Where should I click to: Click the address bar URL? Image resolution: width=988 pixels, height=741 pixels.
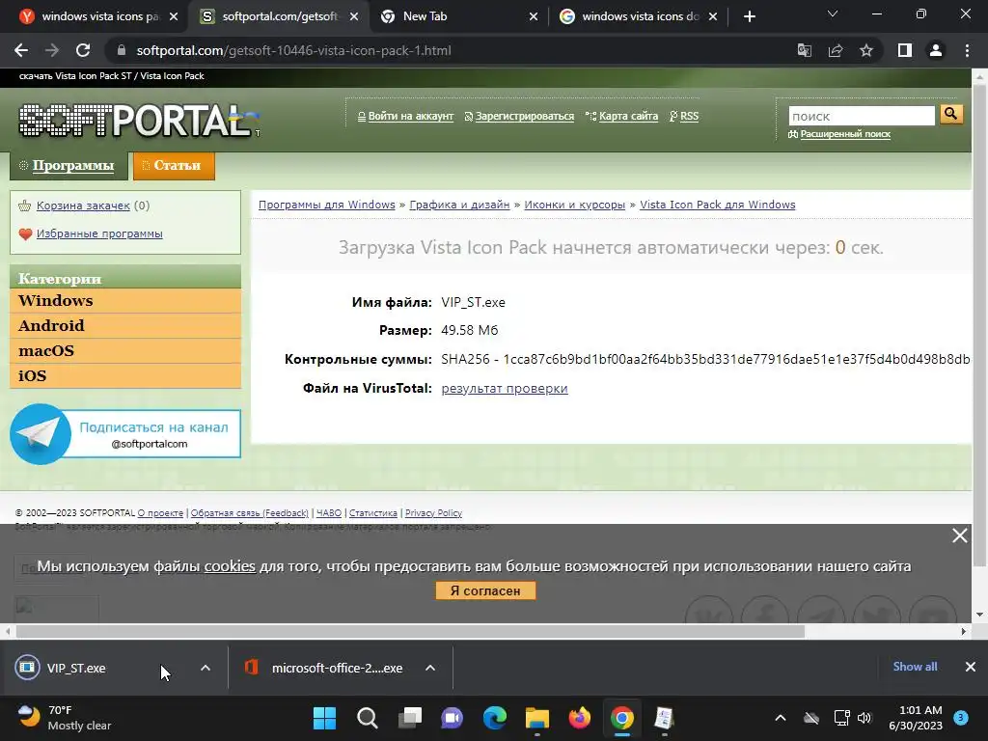click(293, 50)
